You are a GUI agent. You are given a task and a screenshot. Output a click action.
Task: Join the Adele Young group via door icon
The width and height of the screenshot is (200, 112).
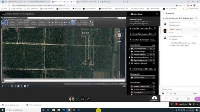tap(155, 69)
